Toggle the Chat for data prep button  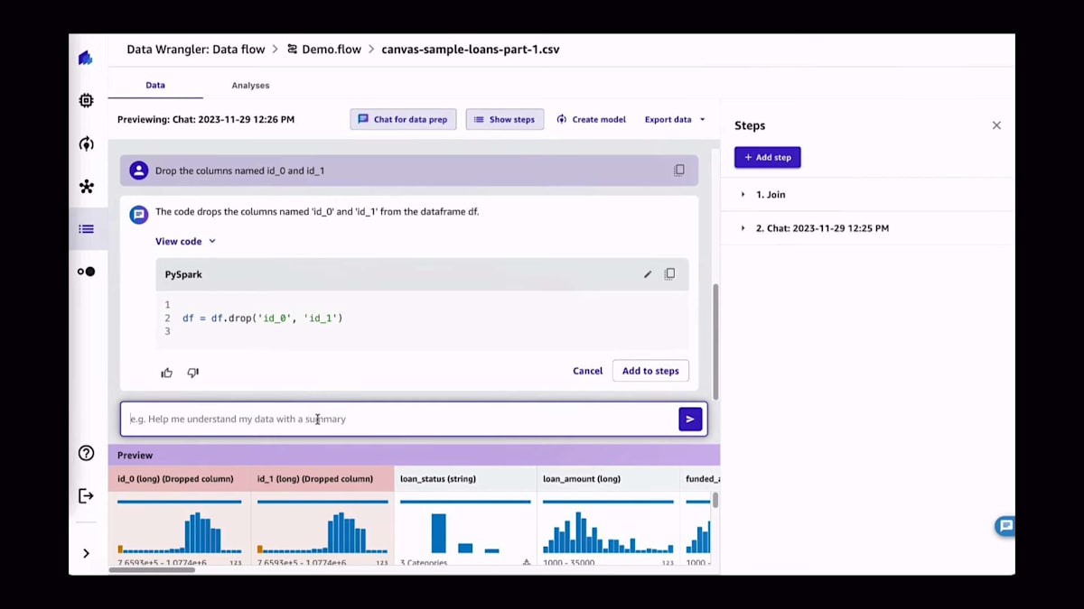(x=403, y=119)
